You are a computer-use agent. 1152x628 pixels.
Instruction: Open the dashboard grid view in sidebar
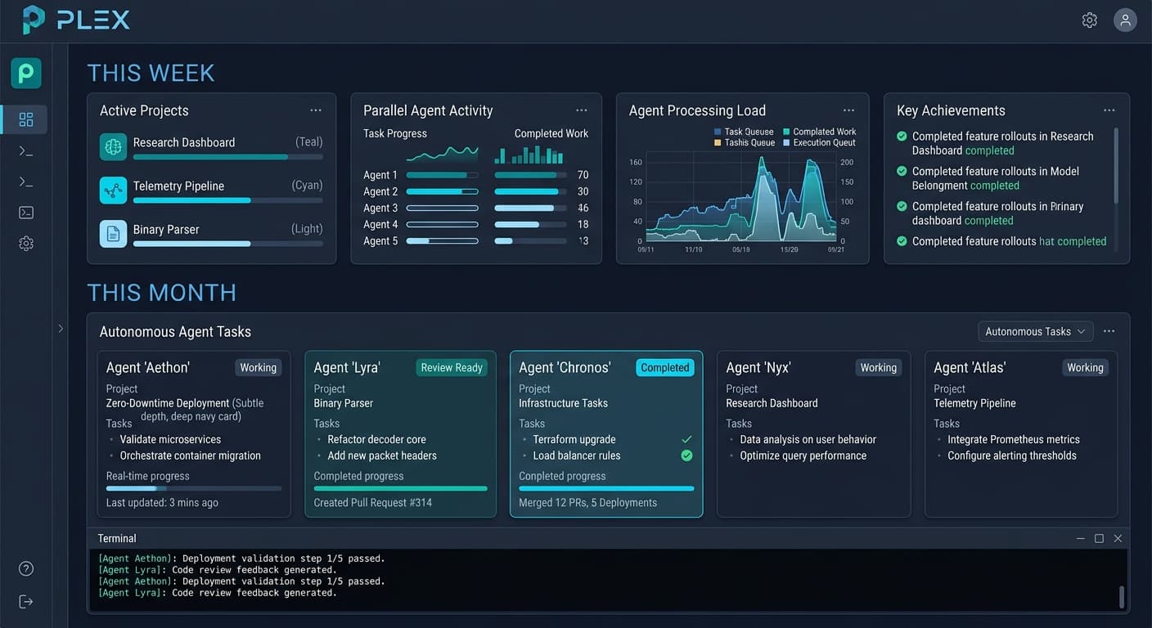pos(26,120)
